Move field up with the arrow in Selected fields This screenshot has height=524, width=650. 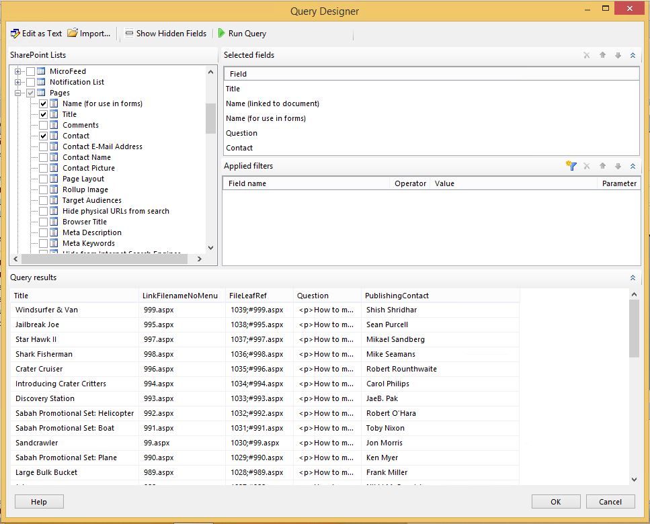point(602,55)
